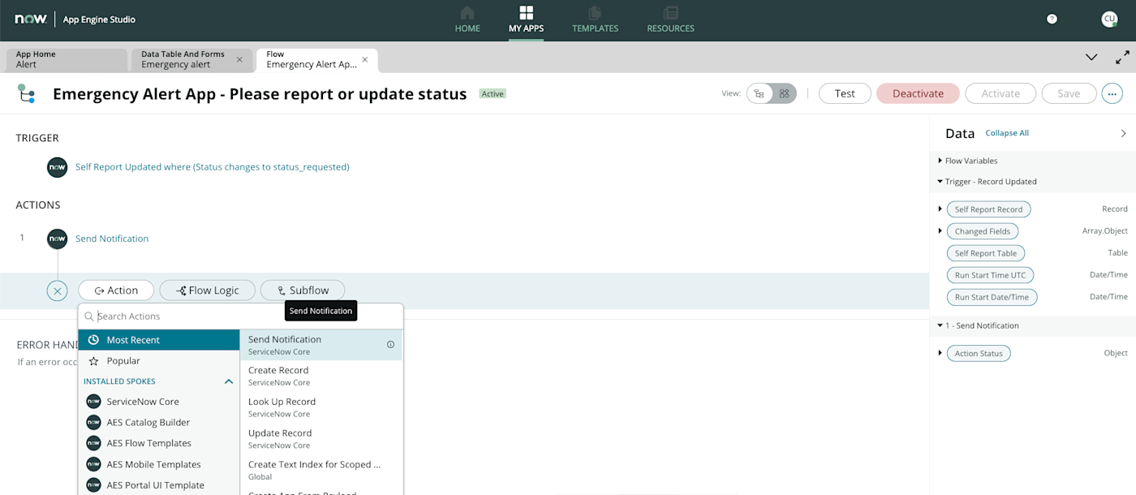Pick the Look Up Record action
1136x495 pixels.
tap(321, 407)
